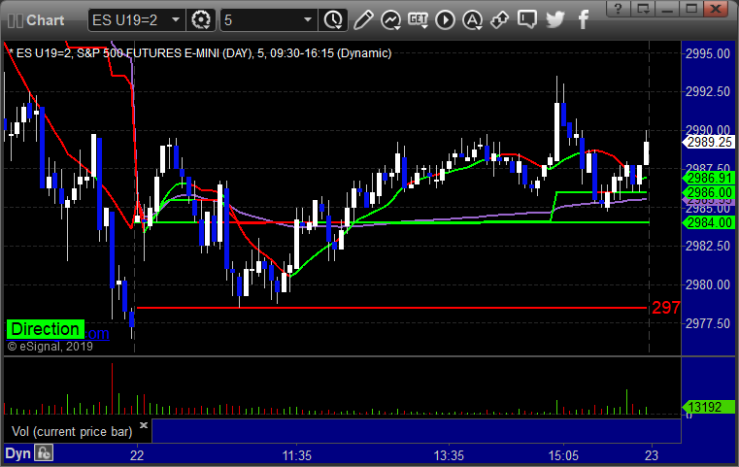
Task: Click the 13192 volume value marker
Action: 708,407
